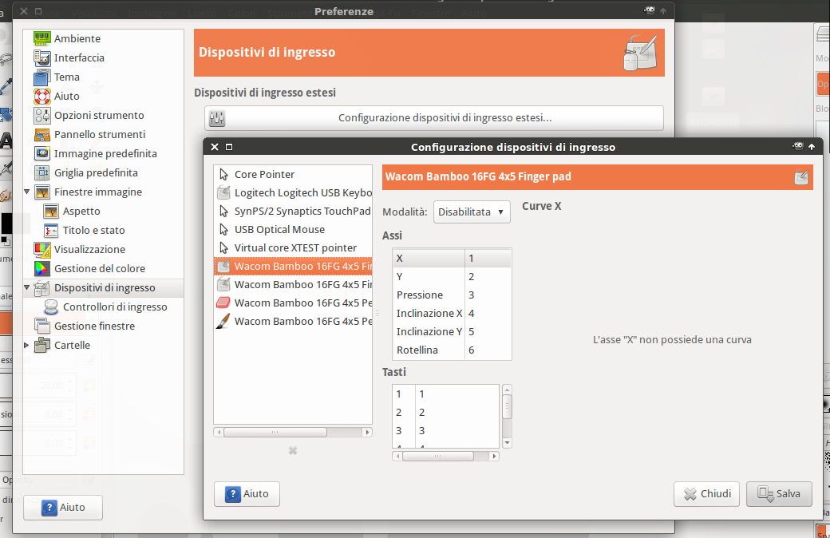Click the Tasti list vertical scrollbar thumb
The image size is (830, 538).
(x=507, y=406)
